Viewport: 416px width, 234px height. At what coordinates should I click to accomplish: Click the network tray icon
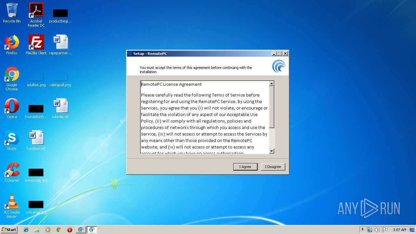click(x=370, y=230)
